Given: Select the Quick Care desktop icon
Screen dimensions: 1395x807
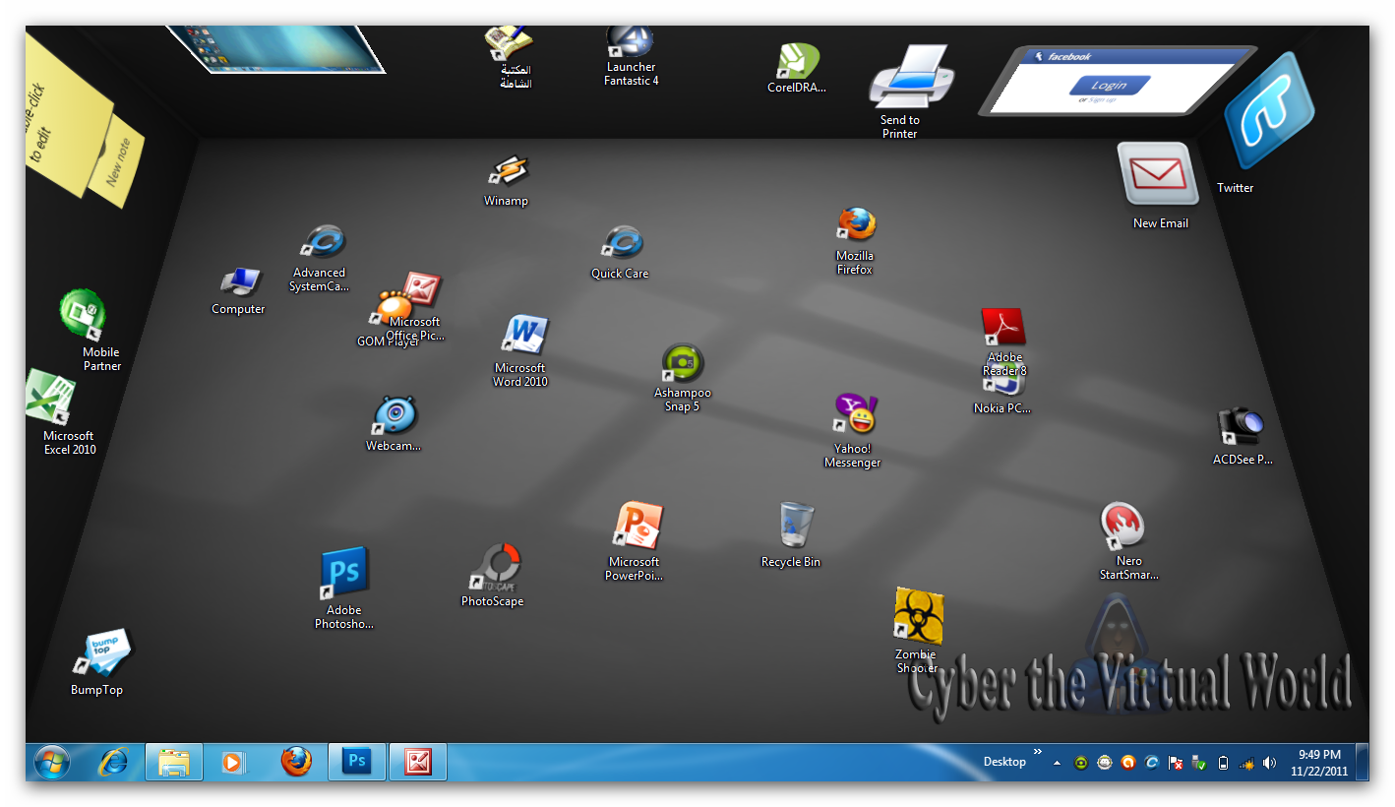Looking at the screenshot, I should 621,243.
